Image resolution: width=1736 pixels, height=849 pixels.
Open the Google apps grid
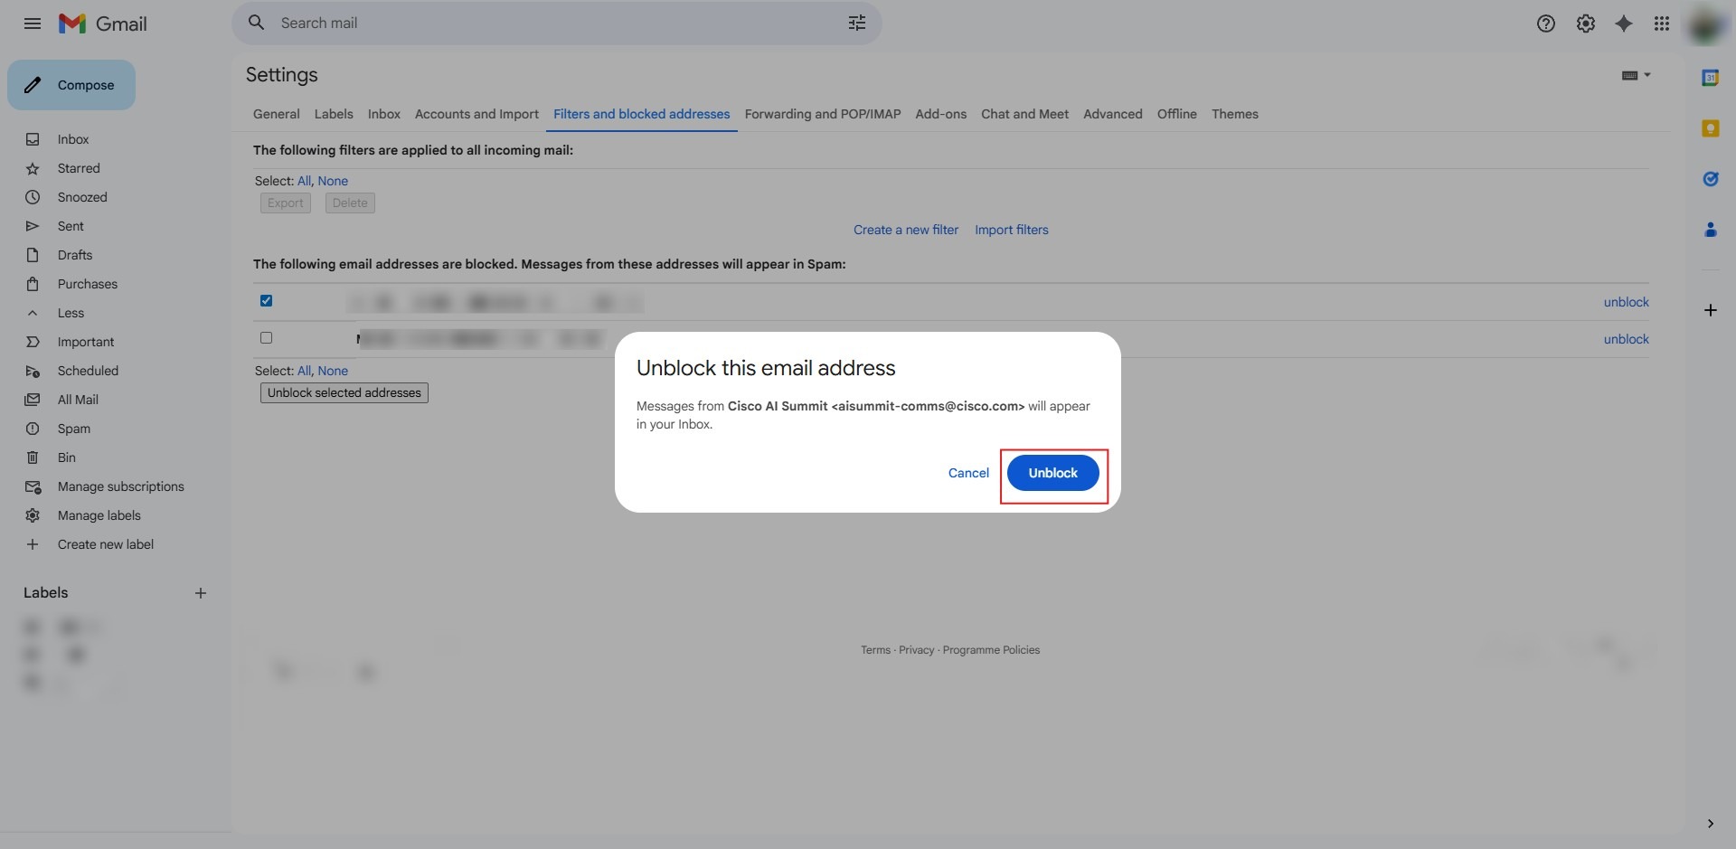coord(1661,24)
